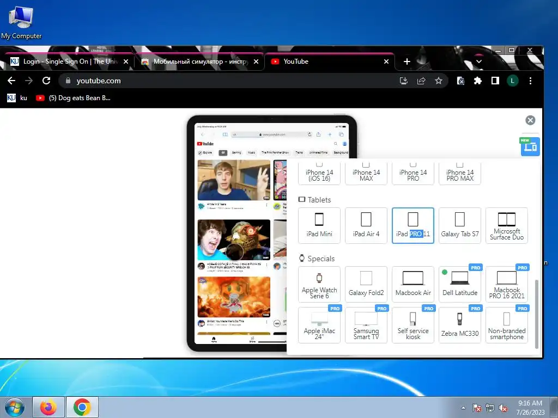Bookmark this page with star icon
Image resolution: width=558 pixels, height=418 pixels.
pos(439,81)
